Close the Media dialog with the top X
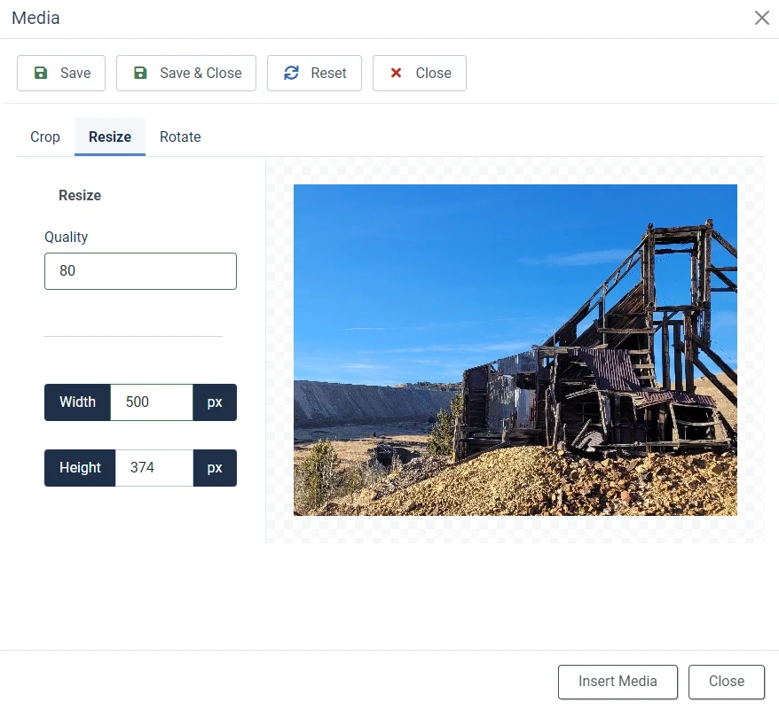Viewport: 779px width, 710px height. pyautogui.click(x=761, y=18)
